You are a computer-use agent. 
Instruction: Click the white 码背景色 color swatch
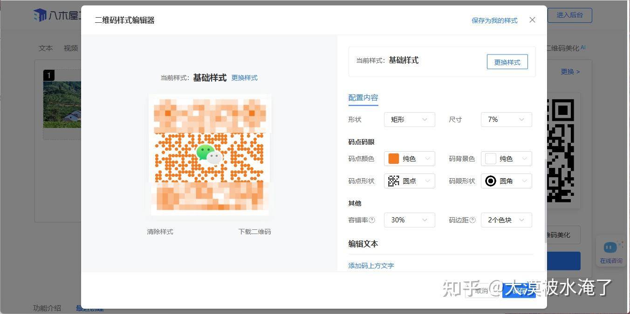(491, 159)
